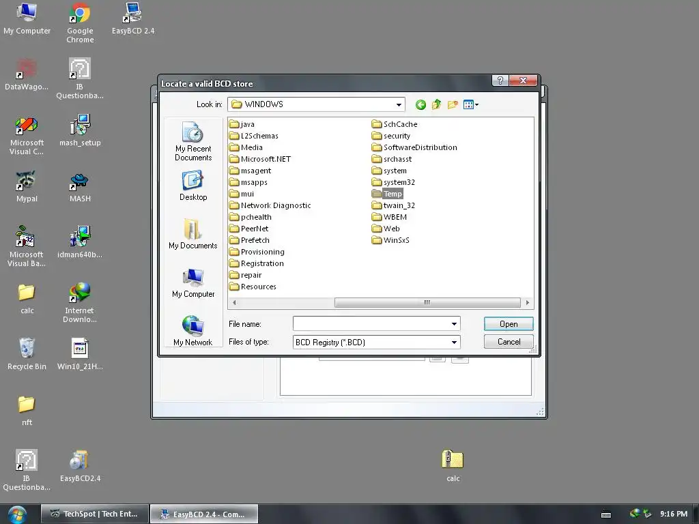This screenshot has width=699, height=524.
Task: Click the left scroll arrow of file list
Action: pos(234,302)
